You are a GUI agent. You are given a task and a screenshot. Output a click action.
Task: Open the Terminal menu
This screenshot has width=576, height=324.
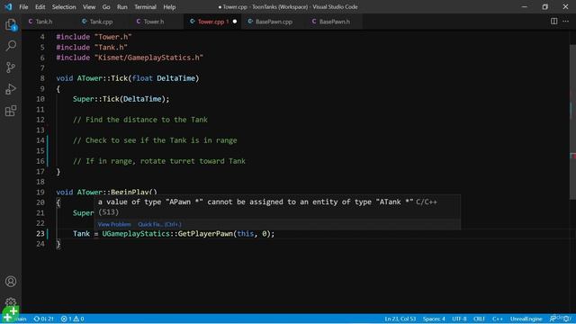[145, 7]
